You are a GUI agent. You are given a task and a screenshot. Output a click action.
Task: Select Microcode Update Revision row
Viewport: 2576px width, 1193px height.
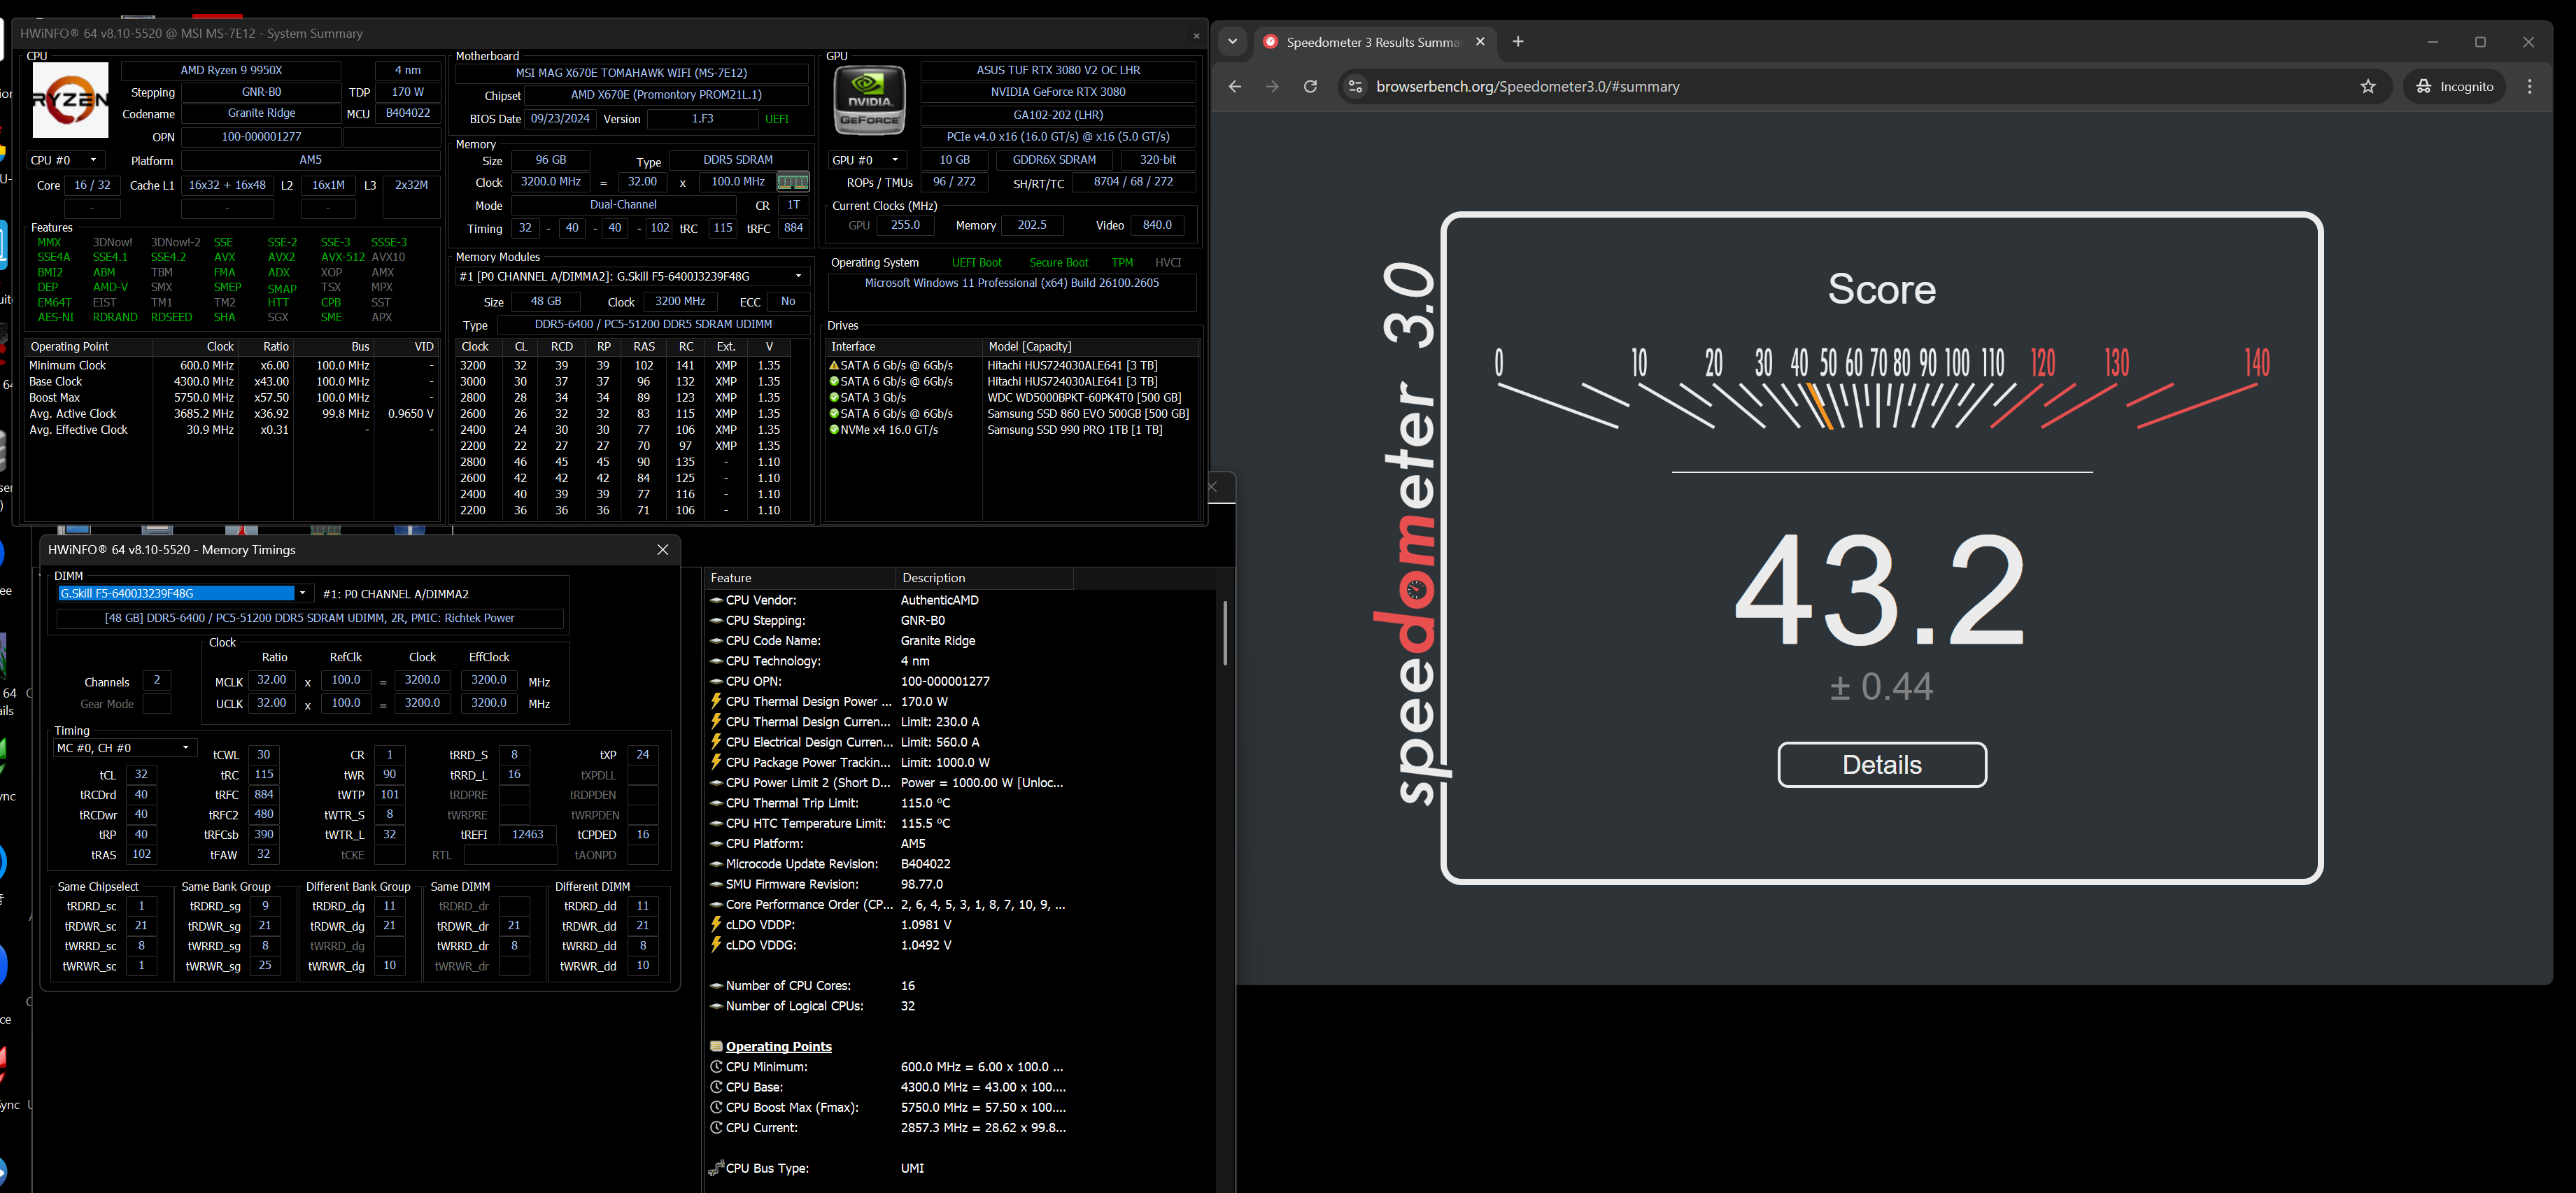(x=887, y=863)
